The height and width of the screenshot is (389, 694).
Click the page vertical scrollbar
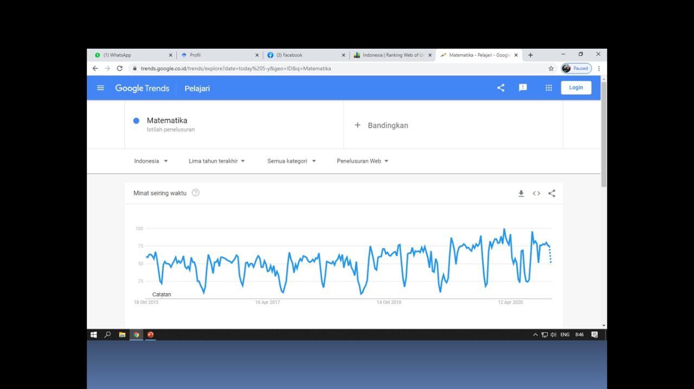(603, 135)
